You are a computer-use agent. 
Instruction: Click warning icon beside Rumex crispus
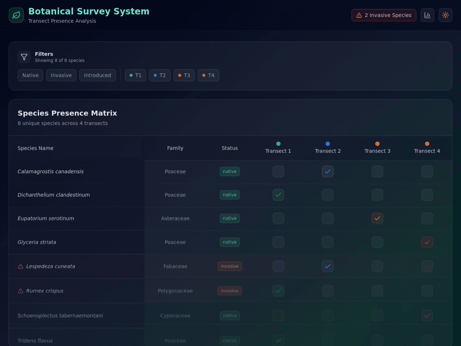coord(21,291)
